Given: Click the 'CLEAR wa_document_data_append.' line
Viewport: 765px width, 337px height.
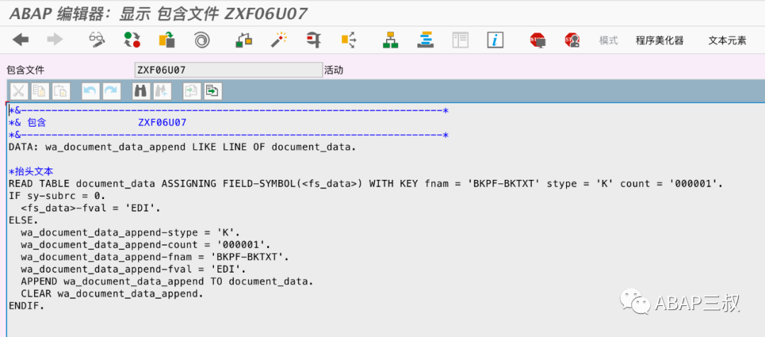Looking at the screenshot, I should [112, 294].
